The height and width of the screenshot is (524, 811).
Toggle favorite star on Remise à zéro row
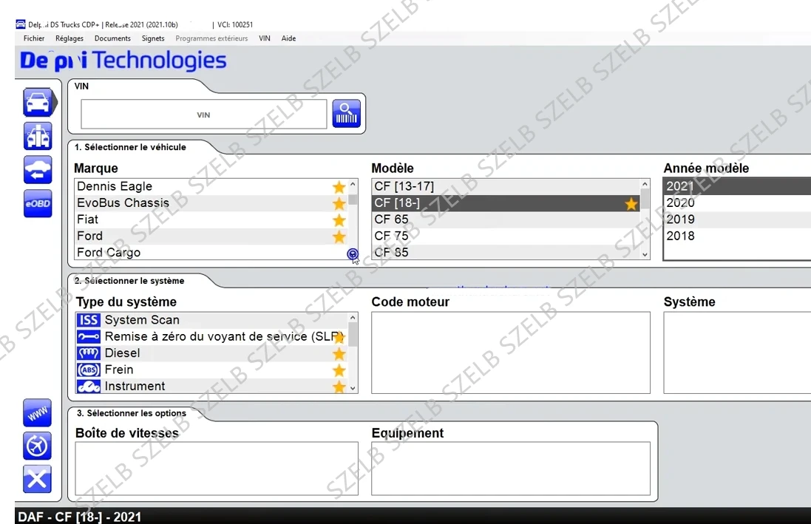point(339,337)
